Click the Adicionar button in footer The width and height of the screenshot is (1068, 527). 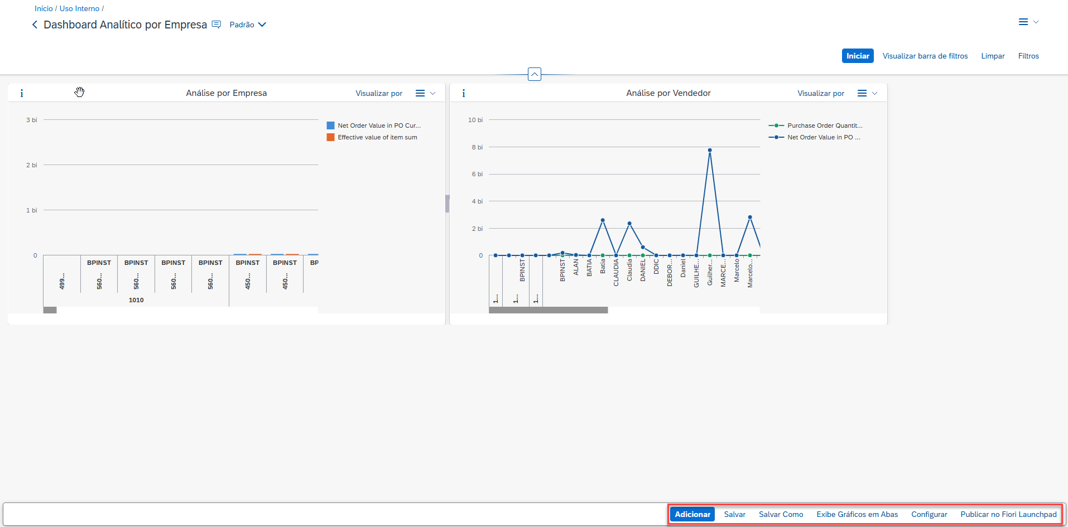click(692, 514)
